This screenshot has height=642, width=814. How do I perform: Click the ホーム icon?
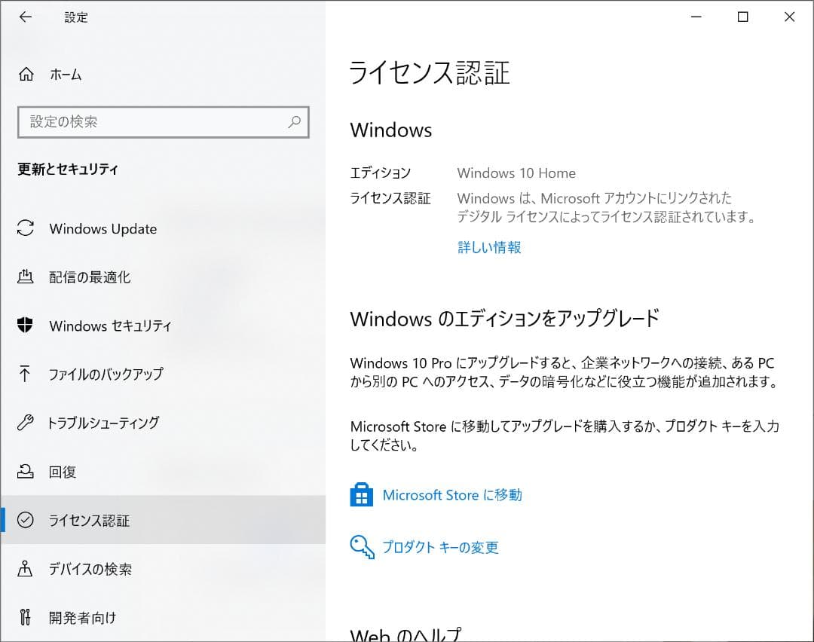(x=26, y=75)
